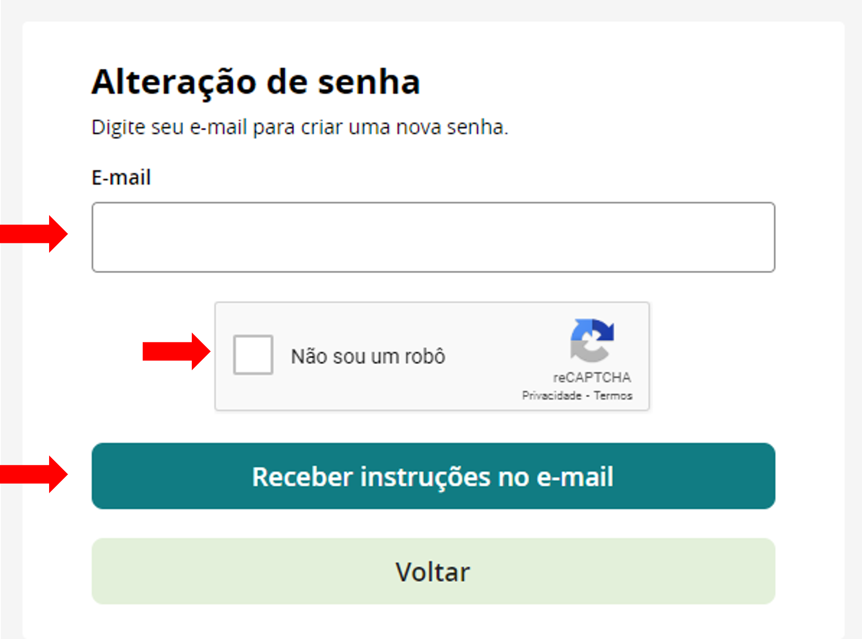Tick the robot verification box

point(253,355)
